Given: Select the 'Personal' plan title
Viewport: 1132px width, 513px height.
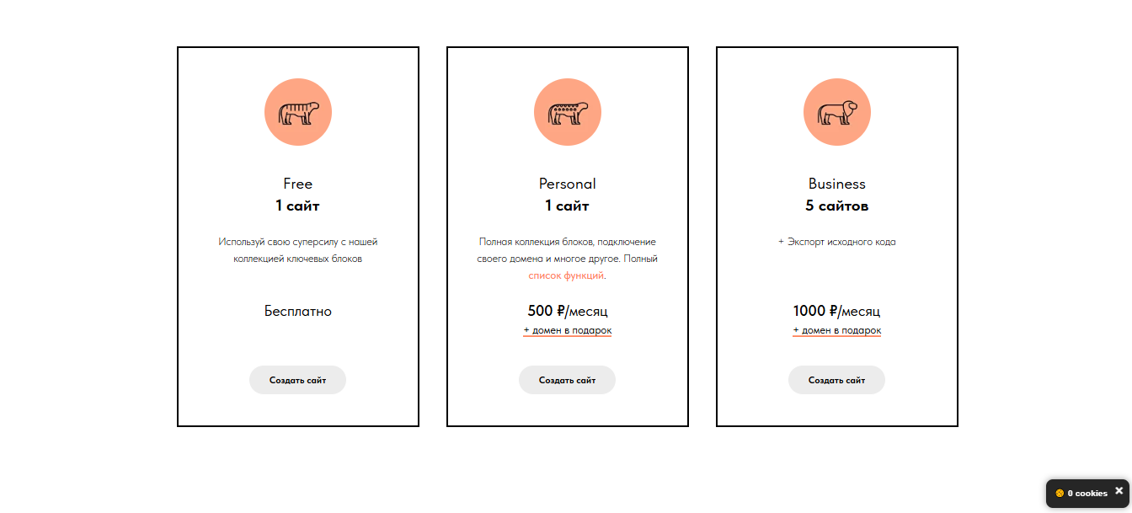Looking at the screenshot, I should [x=568, y=184].
